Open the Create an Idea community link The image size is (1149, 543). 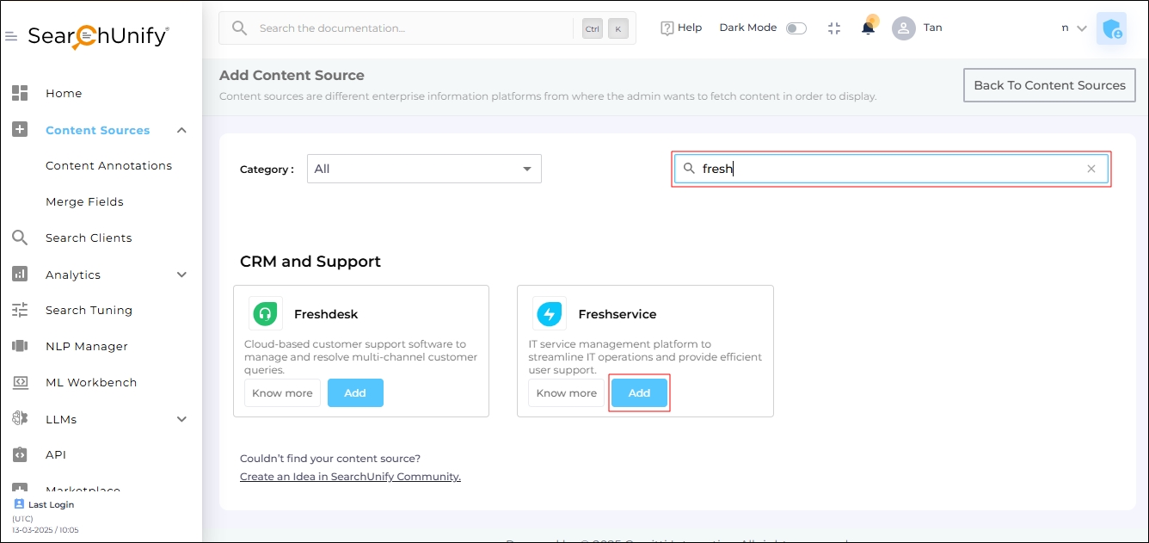(350, 477)
